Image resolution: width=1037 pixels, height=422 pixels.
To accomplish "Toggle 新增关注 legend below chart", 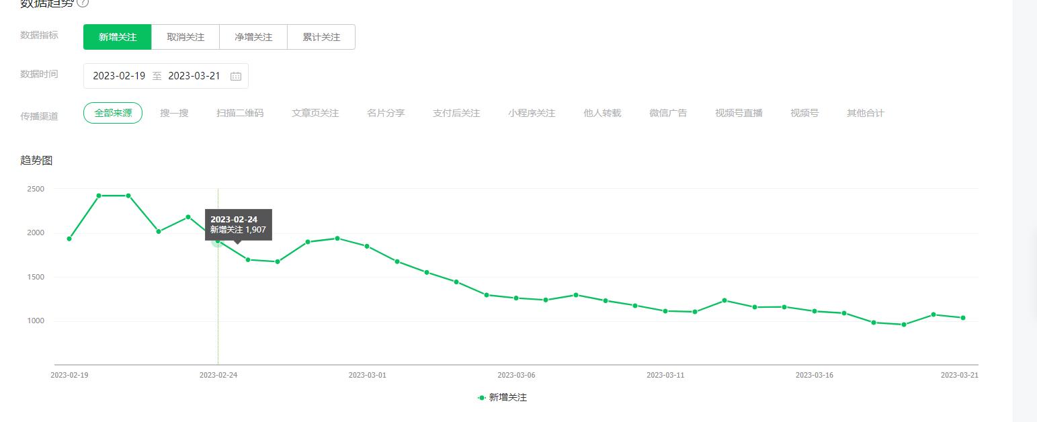I will [x=503, y=397].
